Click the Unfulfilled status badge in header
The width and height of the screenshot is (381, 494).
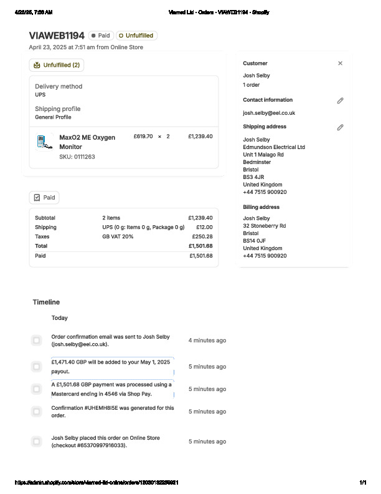tap(136, 36)
